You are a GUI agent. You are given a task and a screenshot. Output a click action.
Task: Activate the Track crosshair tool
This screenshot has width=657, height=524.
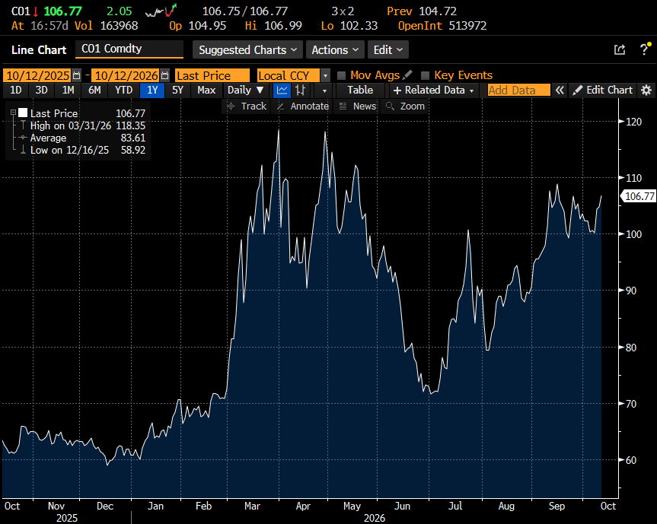pos(247,106)
